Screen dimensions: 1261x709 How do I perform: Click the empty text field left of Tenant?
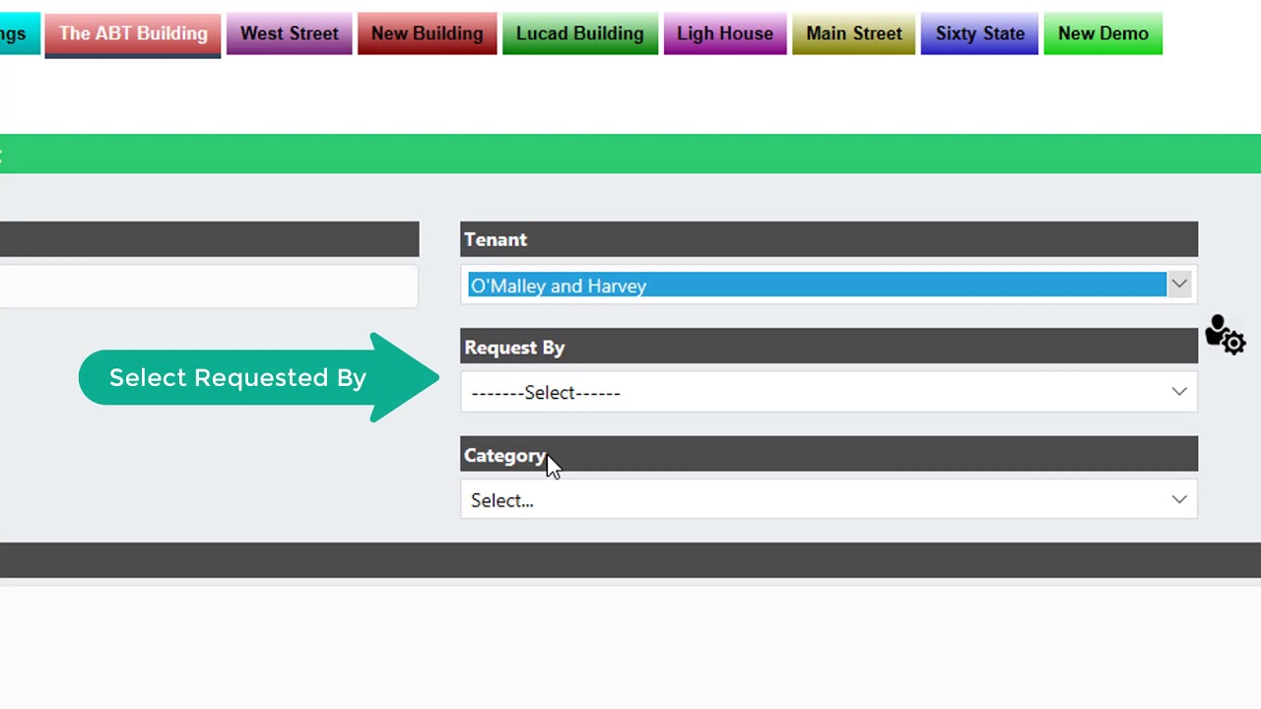209,286
